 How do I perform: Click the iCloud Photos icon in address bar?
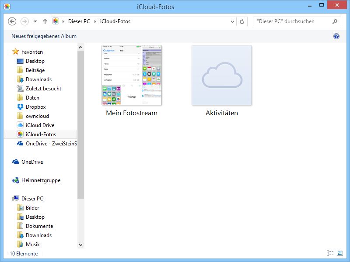(56, 21)
